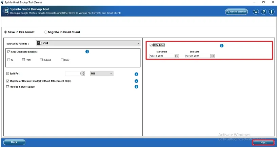
Task: Select the Migrate in Email Client option
Action: tap(46, 32)
